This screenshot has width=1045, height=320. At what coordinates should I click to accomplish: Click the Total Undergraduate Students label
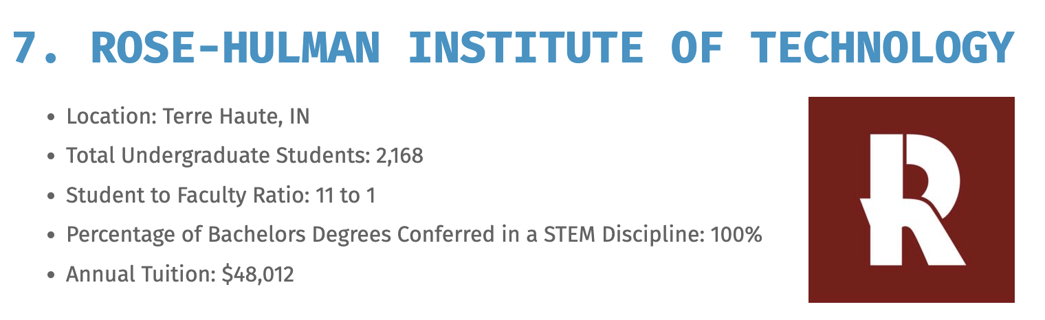pos(218,157)
